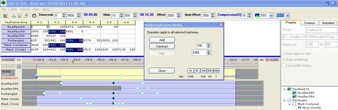The height and width of the screenshot is (110, 338).
Task: Close the Modify keyframes timing dialog
Action: pos(221,25)
